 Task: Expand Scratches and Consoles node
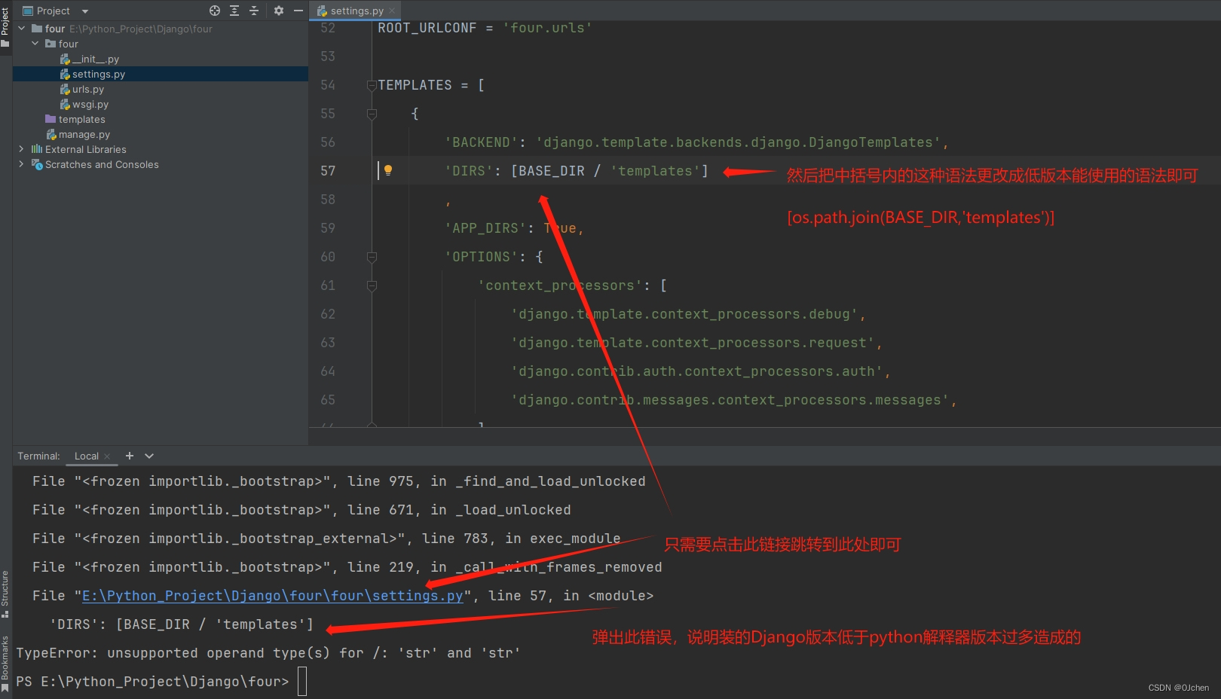click(21, 164)
